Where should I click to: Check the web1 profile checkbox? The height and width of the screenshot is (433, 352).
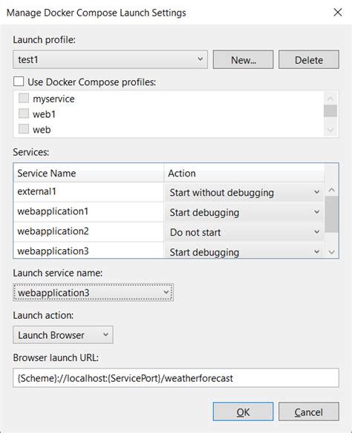[24, 113]
